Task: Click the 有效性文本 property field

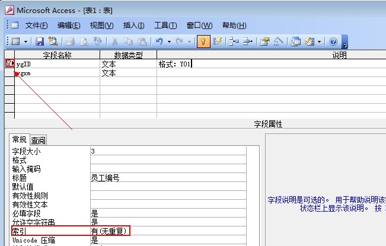Action: pyautogui.click(x=168, y=204)
